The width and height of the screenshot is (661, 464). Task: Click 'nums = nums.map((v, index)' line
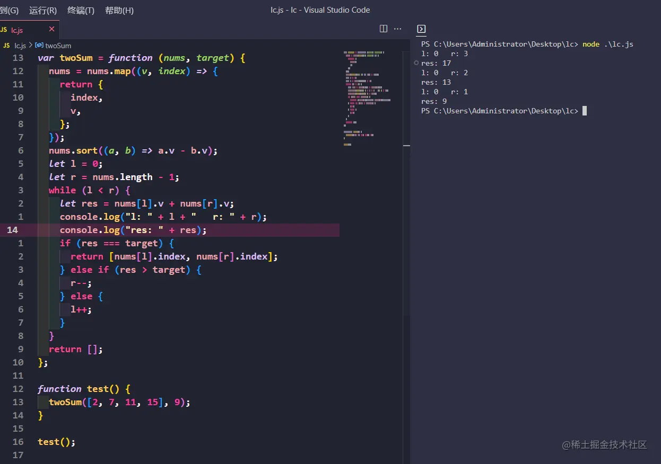click(x=133, y=71)
